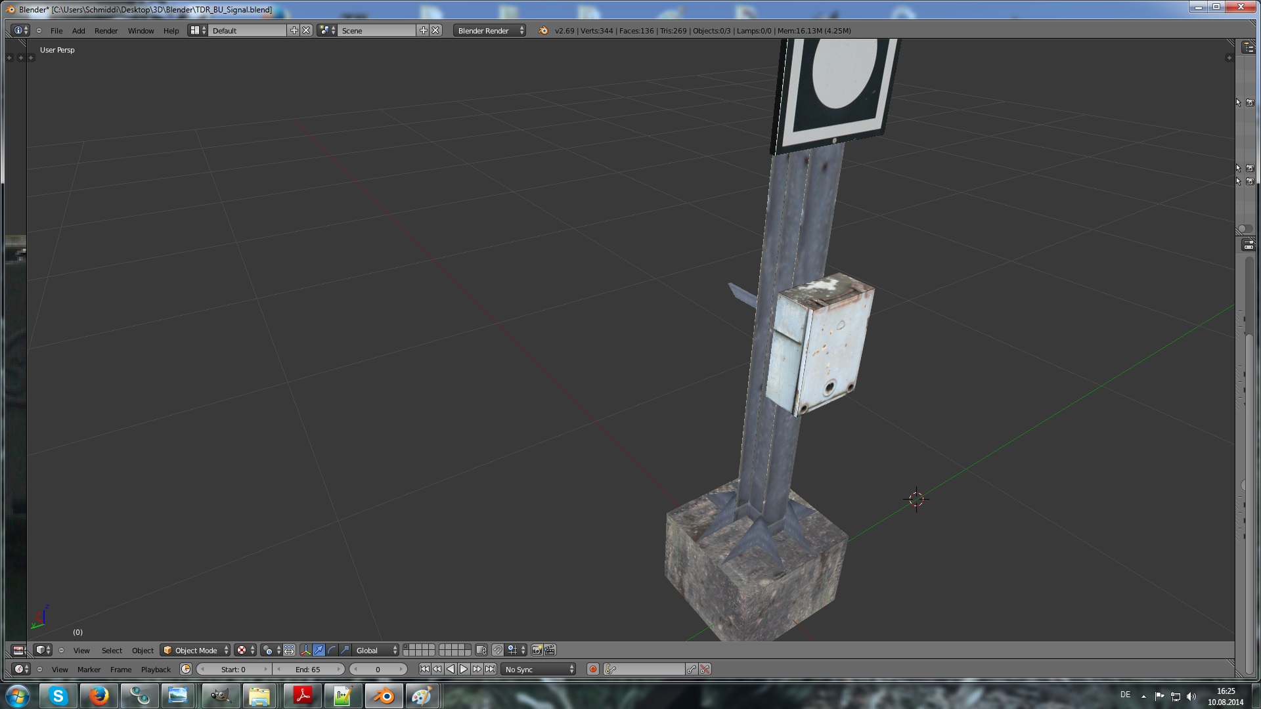Toggle manipulate center points option
The height and width of the screenshot is (709, 1261).
[289, 650]
